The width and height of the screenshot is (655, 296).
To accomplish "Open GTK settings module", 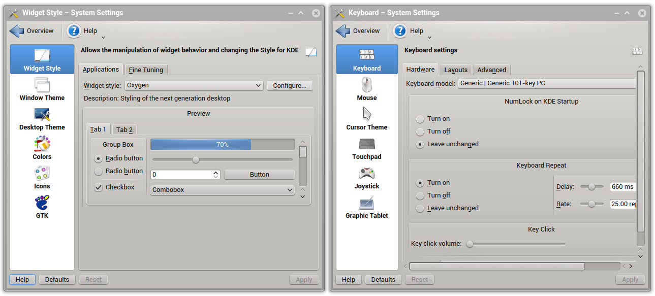I will (42, 207).
